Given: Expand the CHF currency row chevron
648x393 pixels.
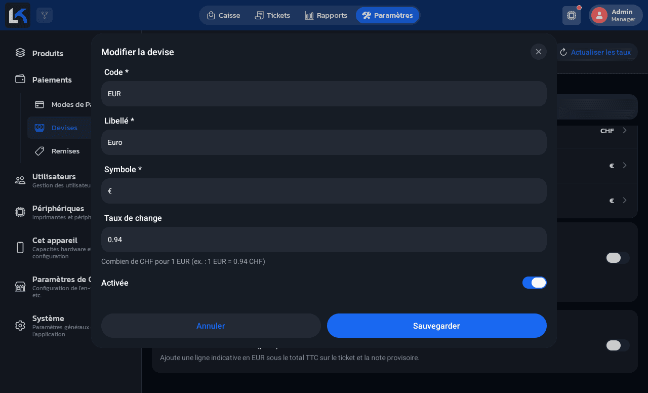Looking at the screenshot, I should (x=625, y=131).
